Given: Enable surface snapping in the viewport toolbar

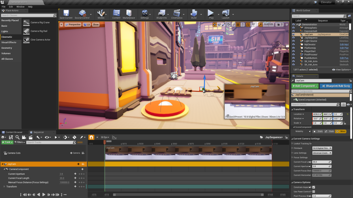Looking at the screenshot, I should pos(233,25).
